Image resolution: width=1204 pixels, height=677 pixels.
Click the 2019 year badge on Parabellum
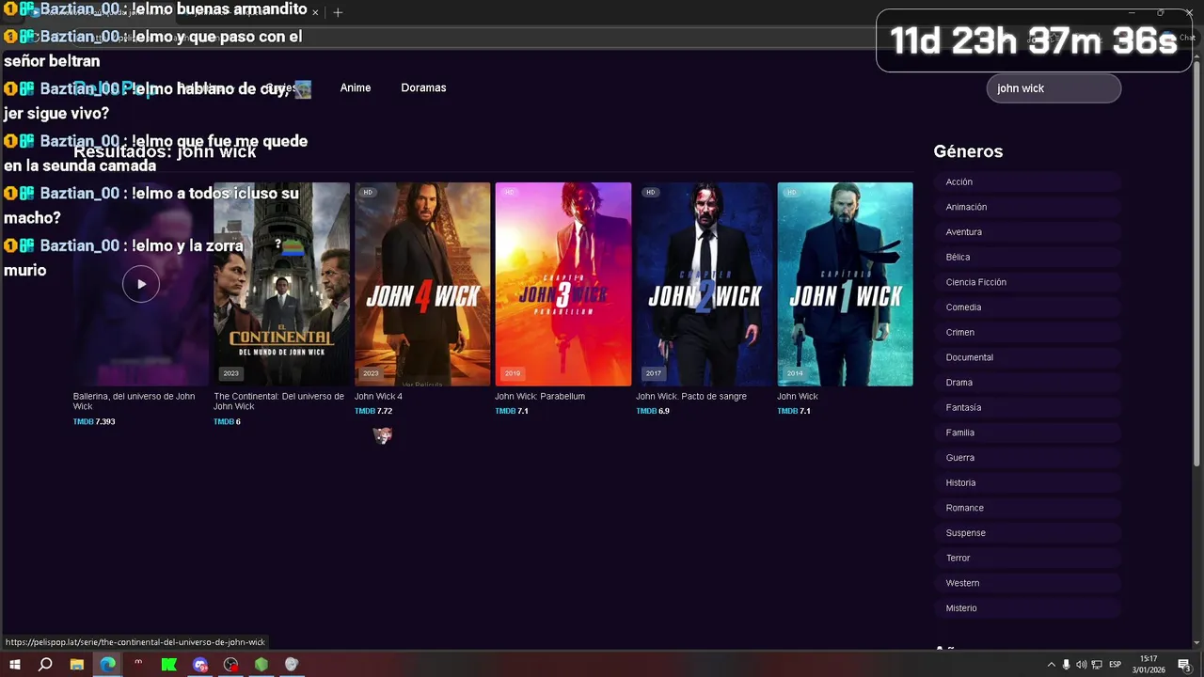pos(513,373)
